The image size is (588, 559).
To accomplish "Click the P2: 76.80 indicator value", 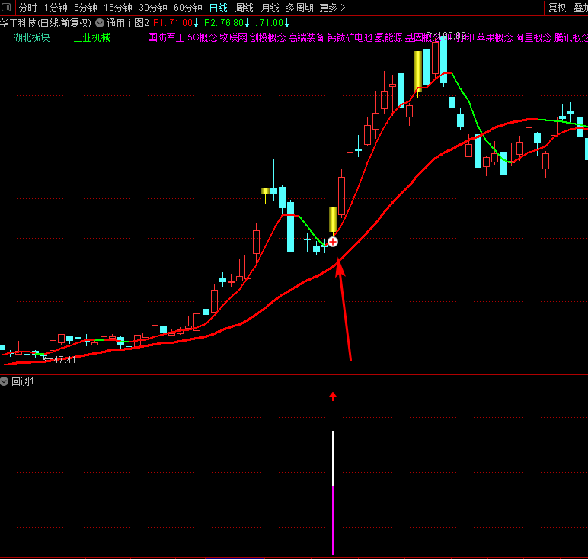I will tap(224, 23).
